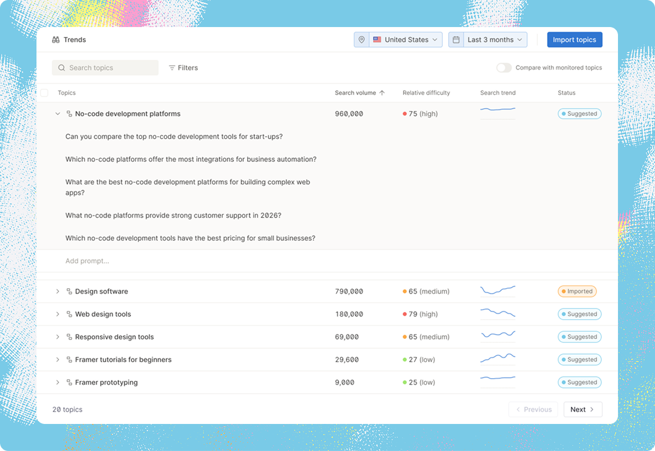Click Suggested badge for Responsive design tools
Viewport: 655px width, 451px height.
pos(579,337)
